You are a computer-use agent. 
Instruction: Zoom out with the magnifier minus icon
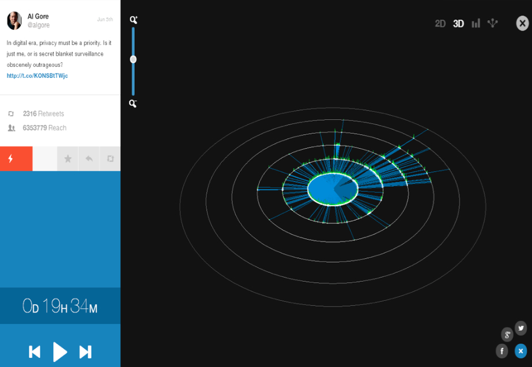pos(133,104)
